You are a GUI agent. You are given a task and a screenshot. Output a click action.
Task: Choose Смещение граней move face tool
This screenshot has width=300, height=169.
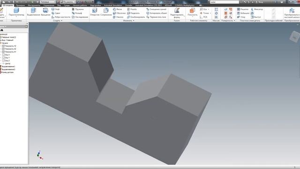[156, 9]
